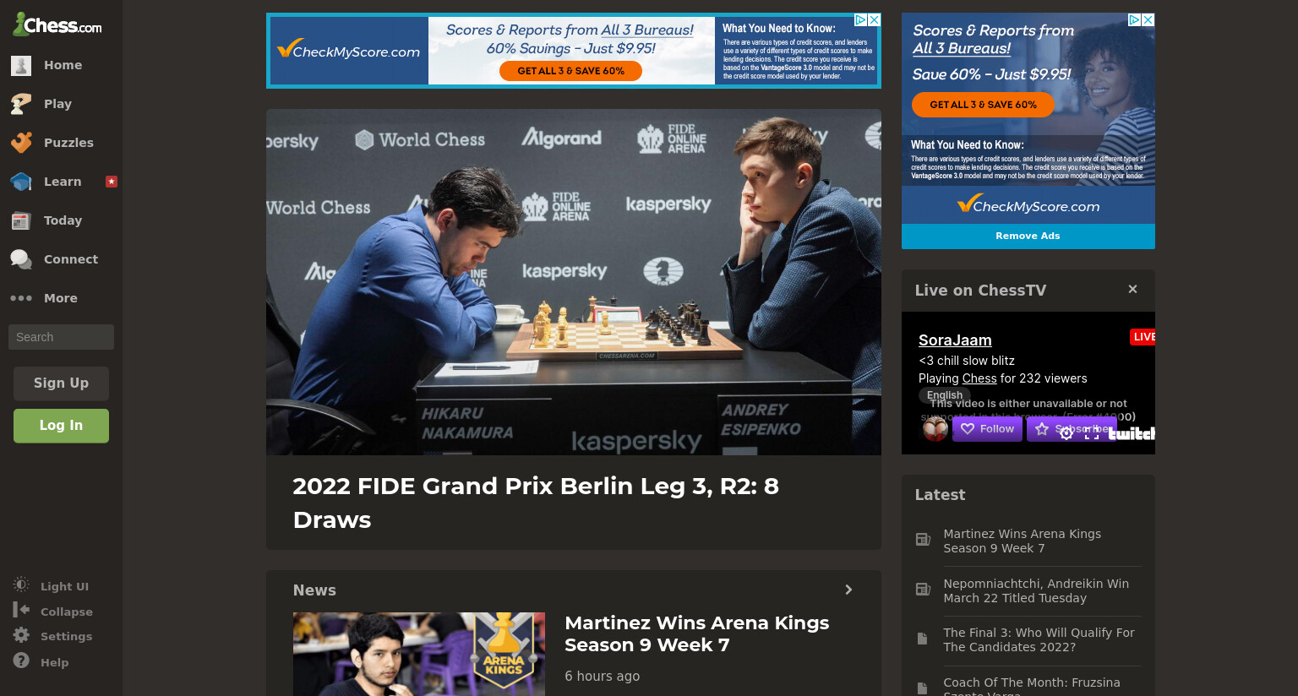Open Connect via the chat bubbles icon

pos(21,259)
